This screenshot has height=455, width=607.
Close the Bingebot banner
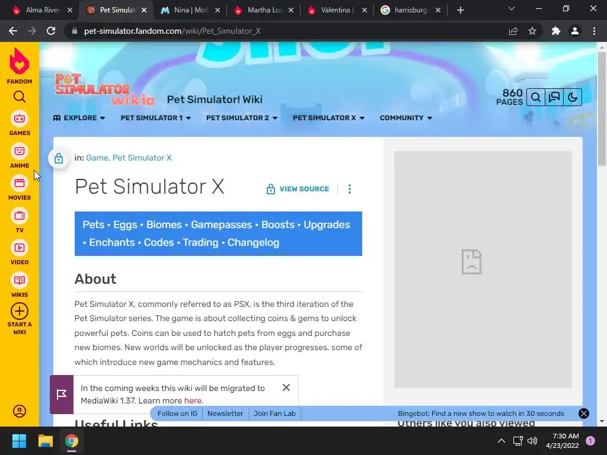coord(584,414)
